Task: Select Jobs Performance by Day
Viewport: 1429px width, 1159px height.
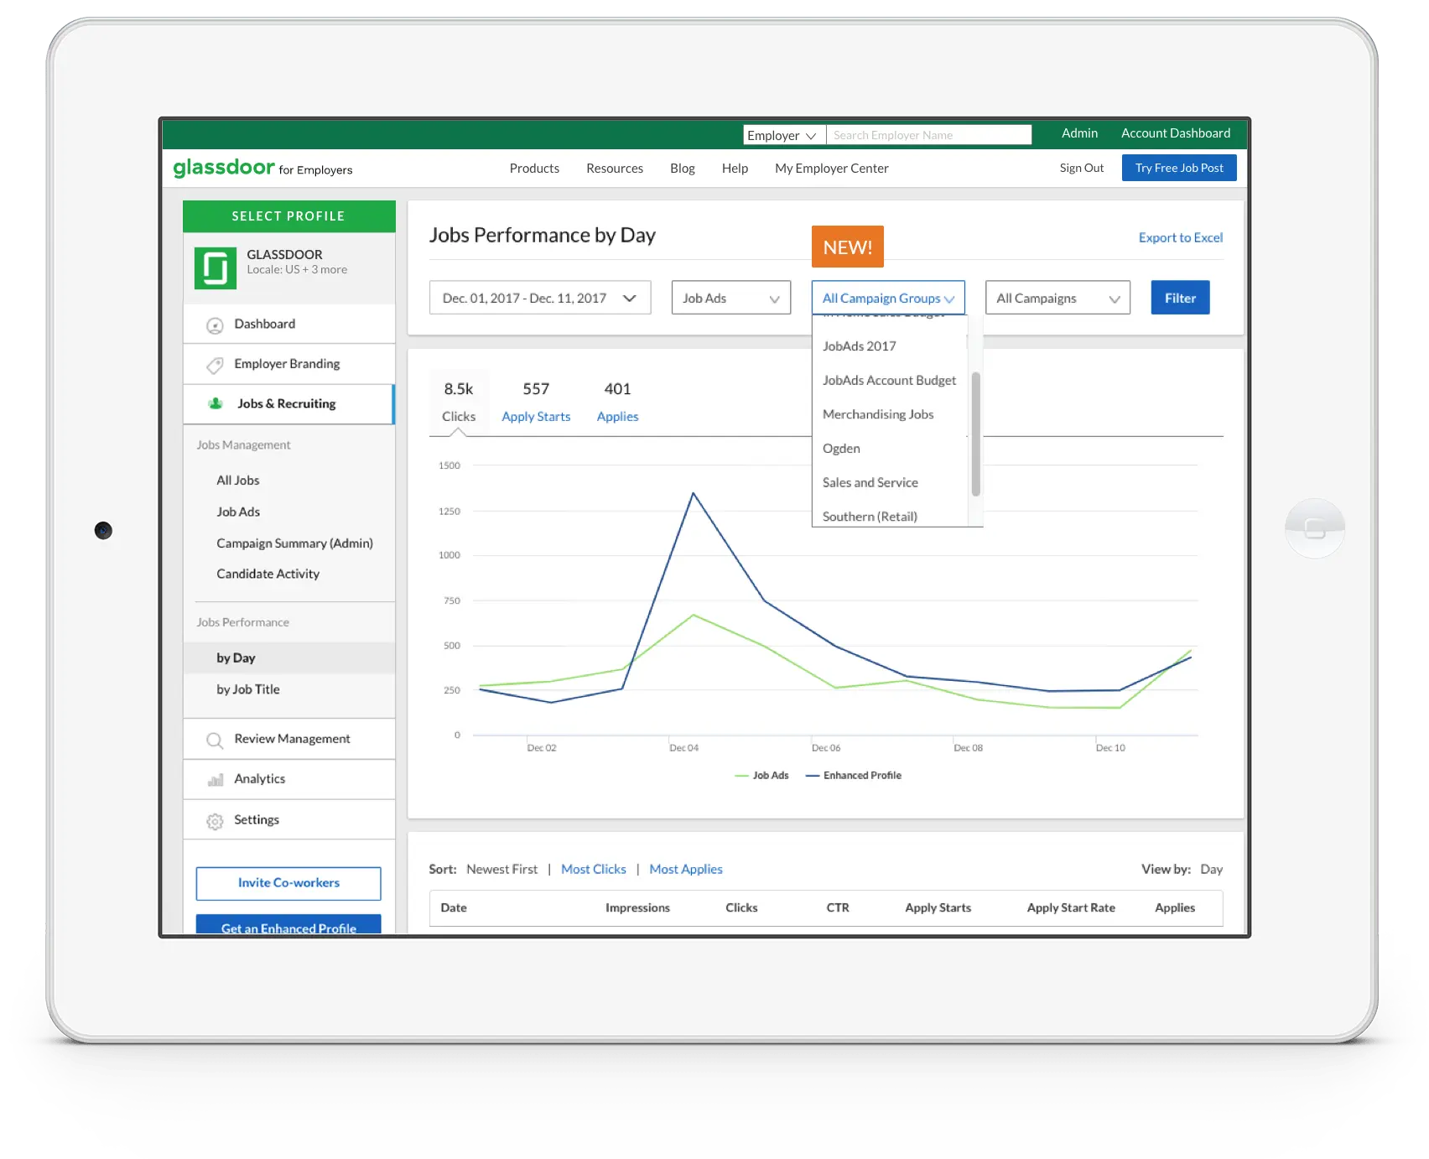Action: [x=288, y=657]
